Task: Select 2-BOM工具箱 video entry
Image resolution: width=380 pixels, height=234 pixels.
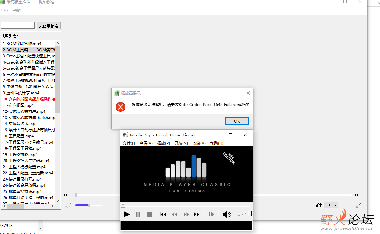Action: (x=28, y=50)
